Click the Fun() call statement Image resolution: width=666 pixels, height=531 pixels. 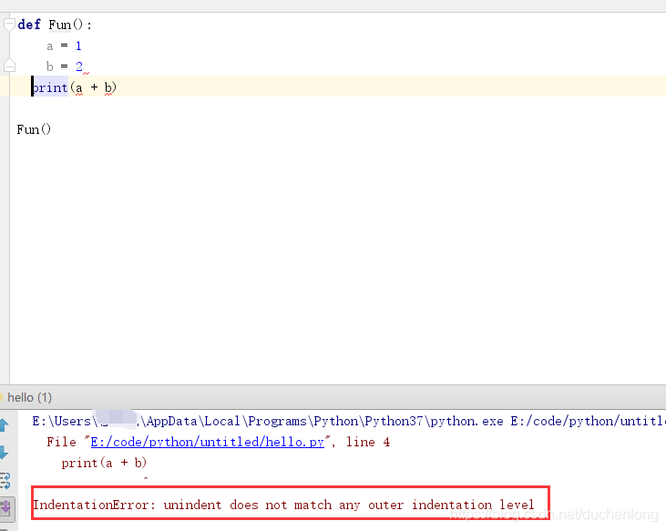point(34,129)
